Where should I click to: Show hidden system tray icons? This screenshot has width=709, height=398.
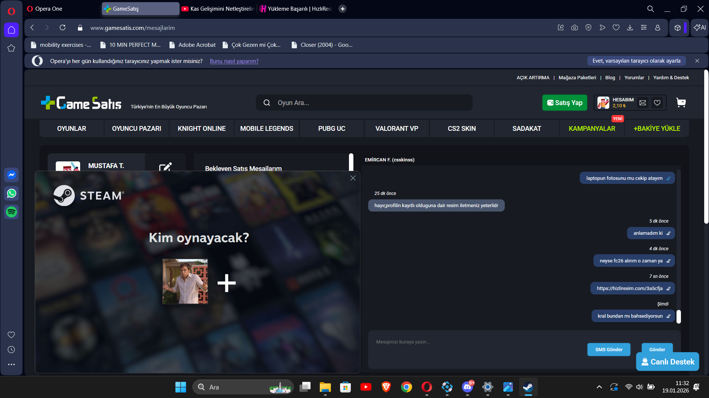click(x=599, y=387)
